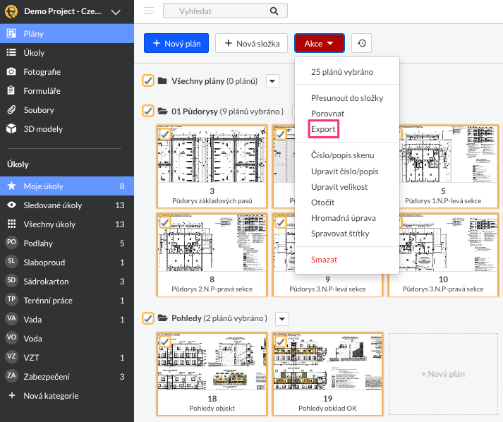Viewport: 503px width, 422px height.
Task: Select Export in the Akce menu
Action: tap(323, 129)
